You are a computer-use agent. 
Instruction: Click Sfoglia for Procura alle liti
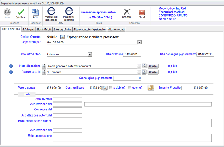(153, 72)
